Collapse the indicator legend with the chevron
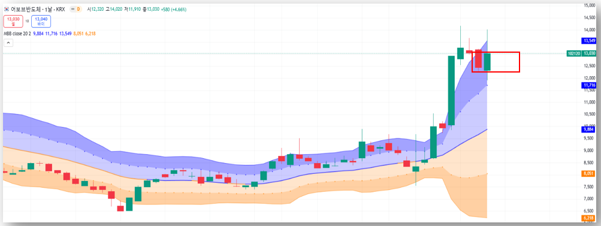The image size is (601, 226). click(8, 43)
